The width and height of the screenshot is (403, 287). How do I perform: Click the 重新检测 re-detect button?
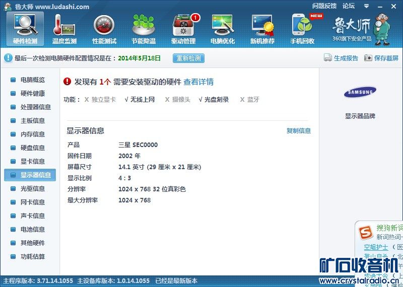pyautogui.click(x=188, y=58)
